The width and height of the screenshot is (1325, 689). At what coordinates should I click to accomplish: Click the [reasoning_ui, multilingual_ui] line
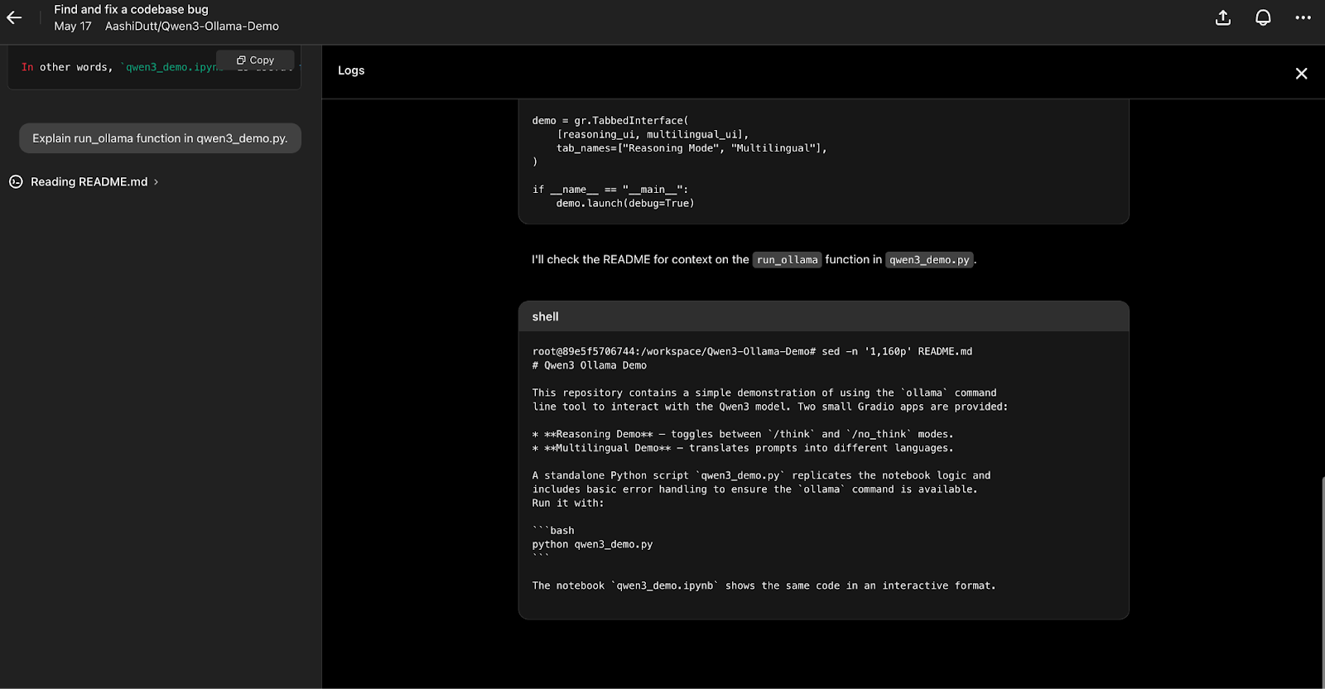[653, 134]
